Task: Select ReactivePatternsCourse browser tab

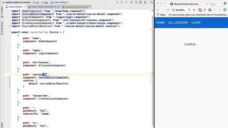Action: [188, 4]
